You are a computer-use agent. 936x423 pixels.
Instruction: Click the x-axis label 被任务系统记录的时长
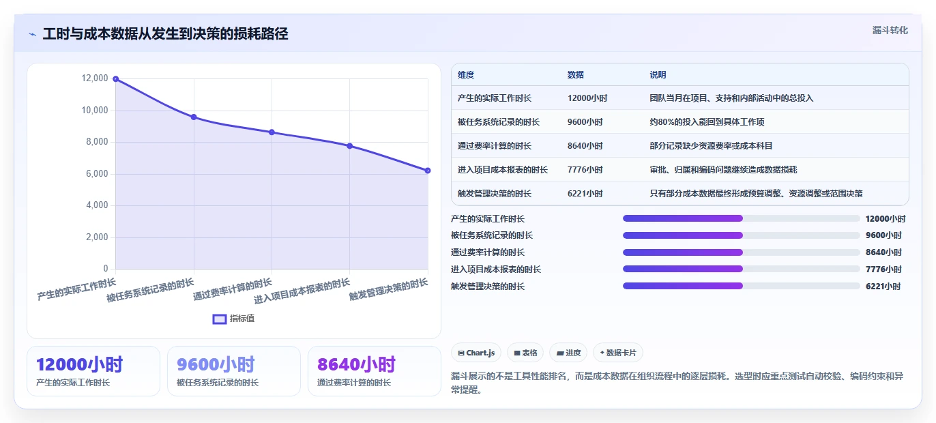151,290
